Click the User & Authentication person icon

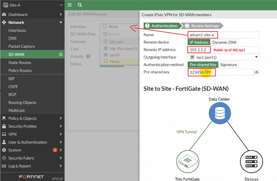pyautogui.click(x=4, y=142)
